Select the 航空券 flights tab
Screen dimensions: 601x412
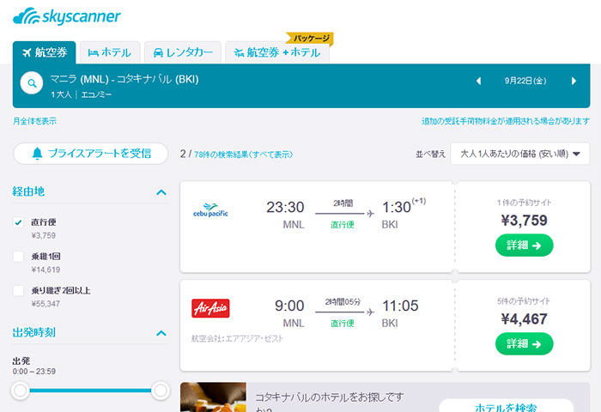point(45,52)
